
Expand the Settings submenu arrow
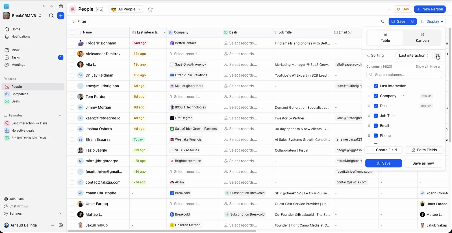(x=60, y=214)
